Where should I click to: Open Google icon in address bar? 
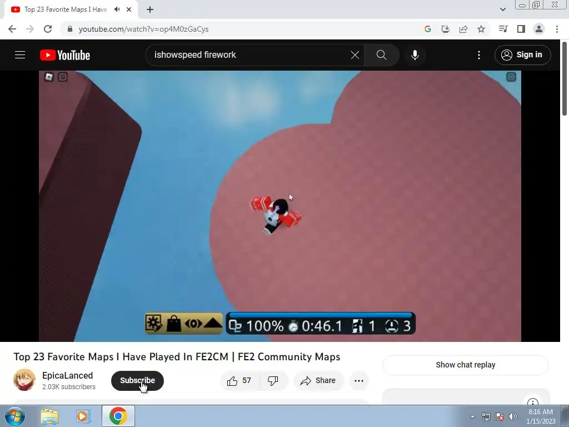coord(428,29)
